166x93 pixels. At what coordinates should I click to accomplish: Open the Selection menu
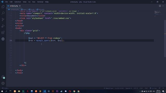[18, 2]
